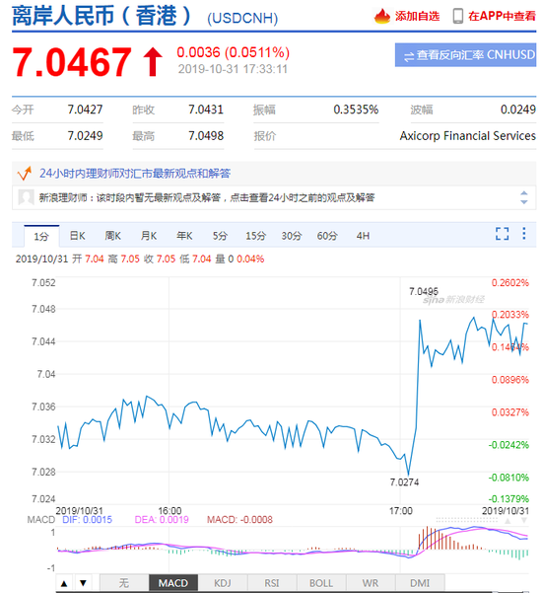Switch to 月K chart tab
Image resolution: width=542 pixels, height=593 pixels.
pyautogui.click(x=149, y=236)
